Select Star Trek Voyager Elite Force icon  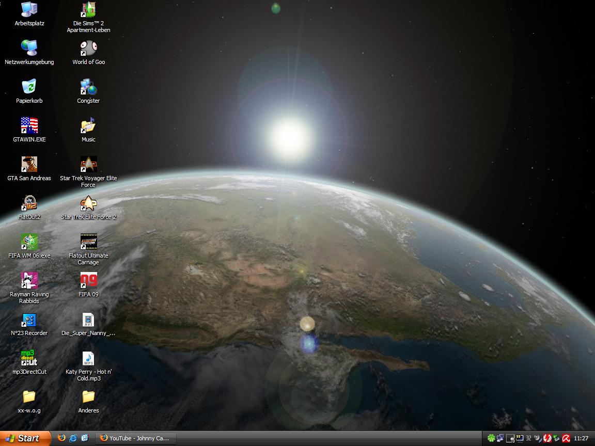click(88, 165)
